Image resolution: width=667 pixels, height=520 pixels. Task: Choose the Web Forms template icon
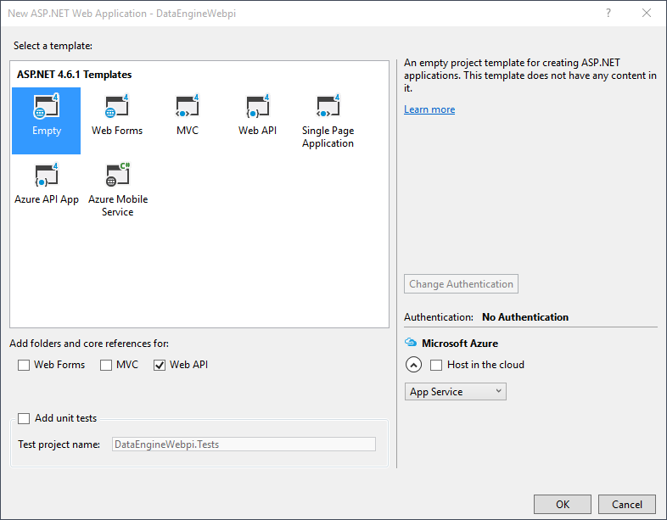(116, 107)
